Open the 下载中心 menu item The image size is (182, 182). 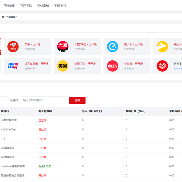pos(60,6)
